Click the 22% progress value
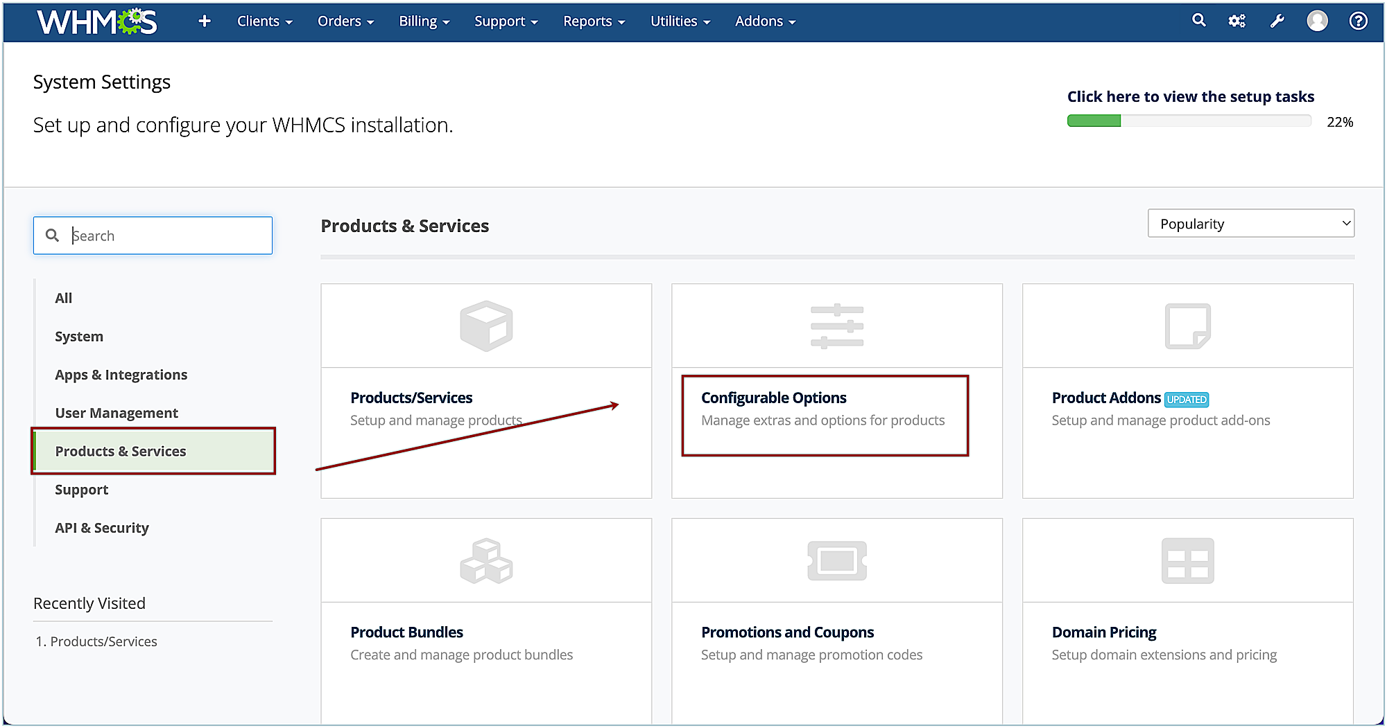Viewport: 1387px width, 728px height. pyautogui.click(x=1339, y=122)
